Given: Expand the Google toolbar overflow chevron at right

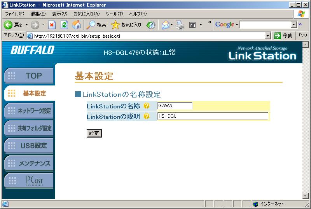Looking at the screenshot, I should (x=300, y=24).
